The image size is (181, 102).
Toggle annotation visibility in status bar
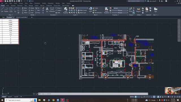point(158,97)
